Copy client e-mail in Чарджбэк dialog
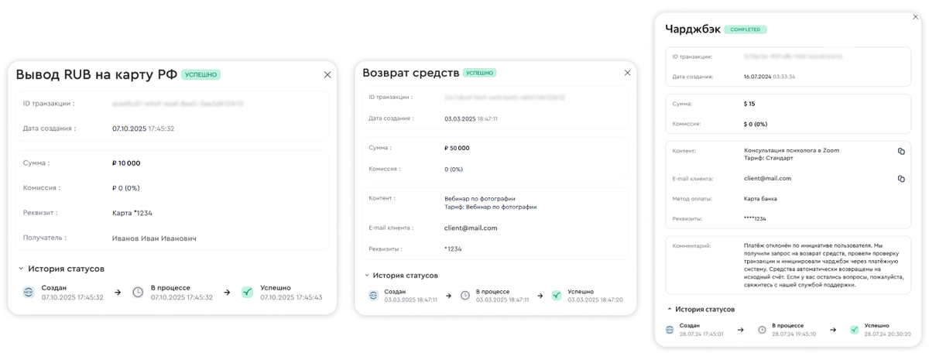 pos(901,179)
